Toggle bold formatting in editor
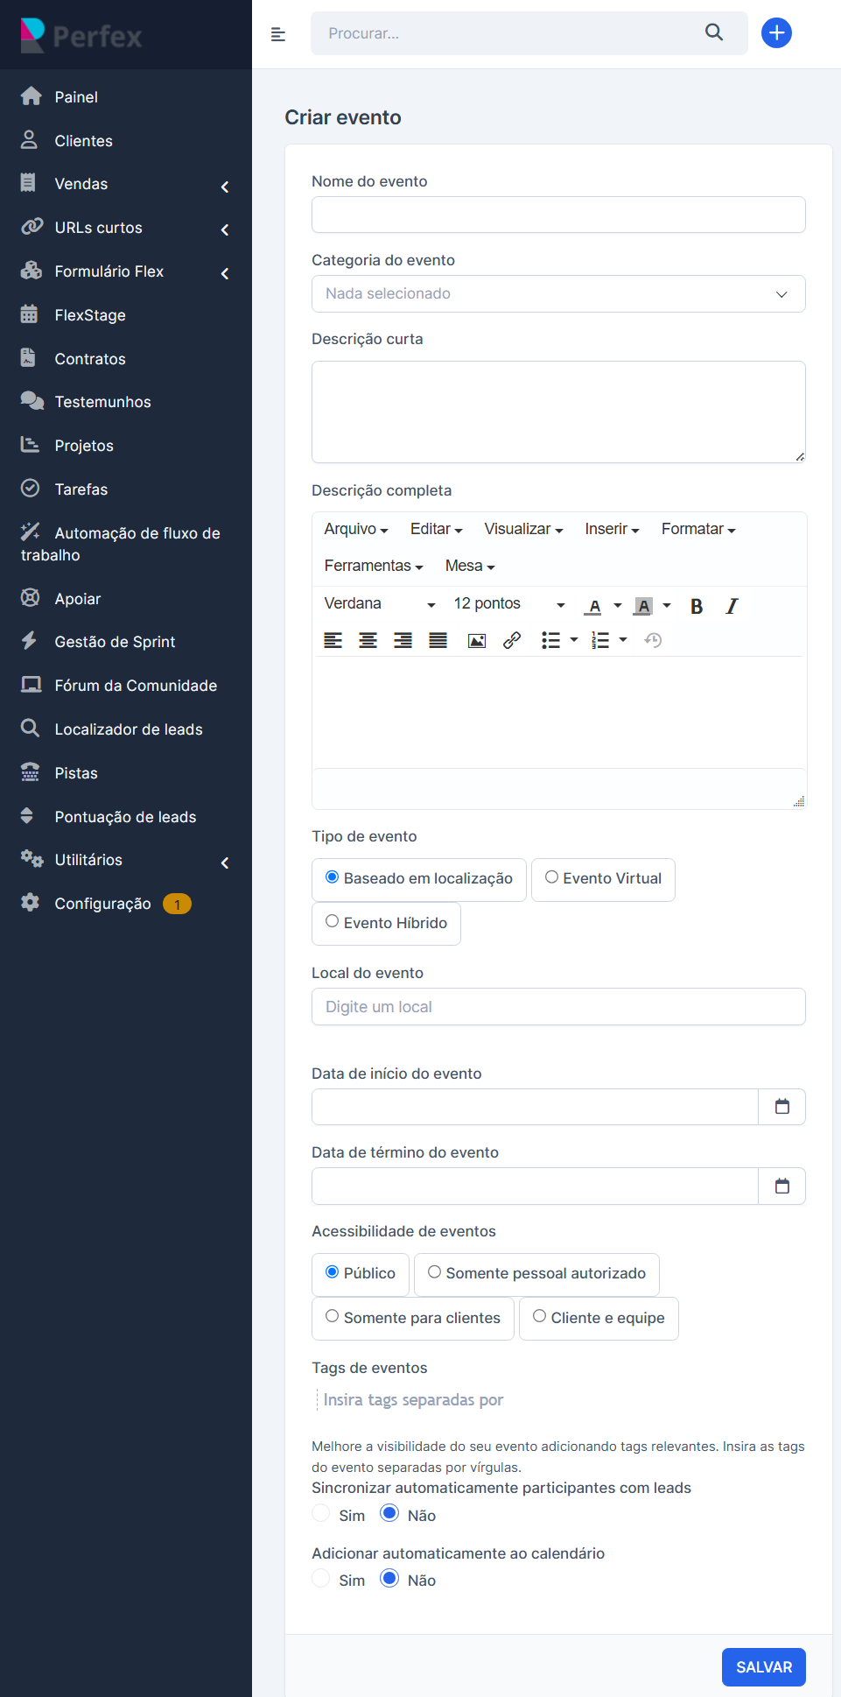This screenshot has height=1697, width=841. 697,606
